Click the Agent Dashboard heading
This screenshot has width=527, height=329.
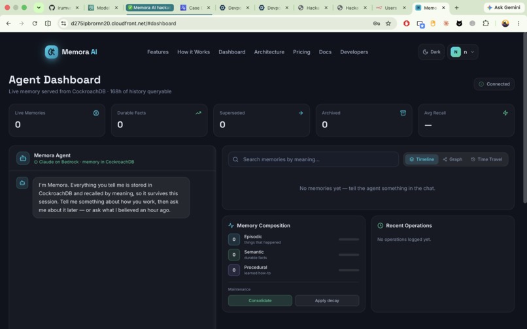pos(54,80)
